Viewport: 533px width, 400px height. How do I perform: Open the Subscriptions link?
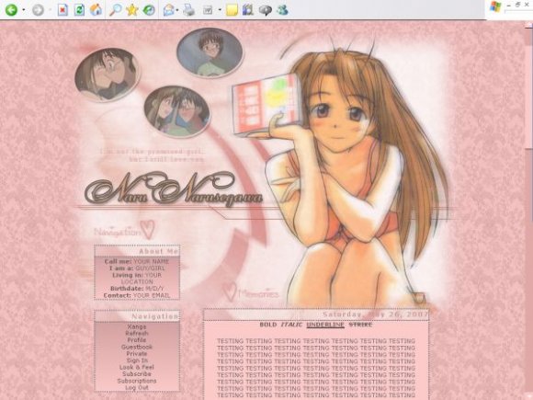137,381
